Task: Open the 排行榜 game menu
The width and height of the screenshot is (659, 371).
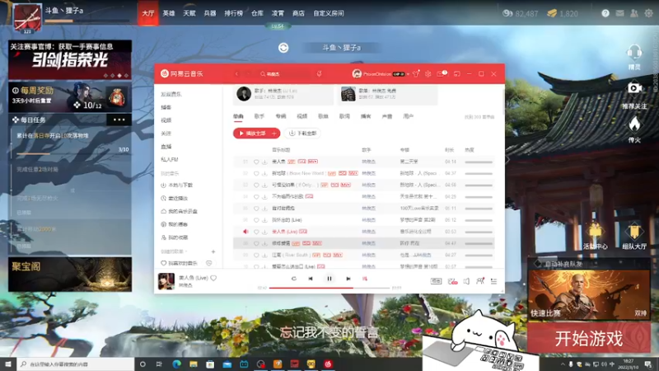Action: pyautogui.click(x=233, y=13)
